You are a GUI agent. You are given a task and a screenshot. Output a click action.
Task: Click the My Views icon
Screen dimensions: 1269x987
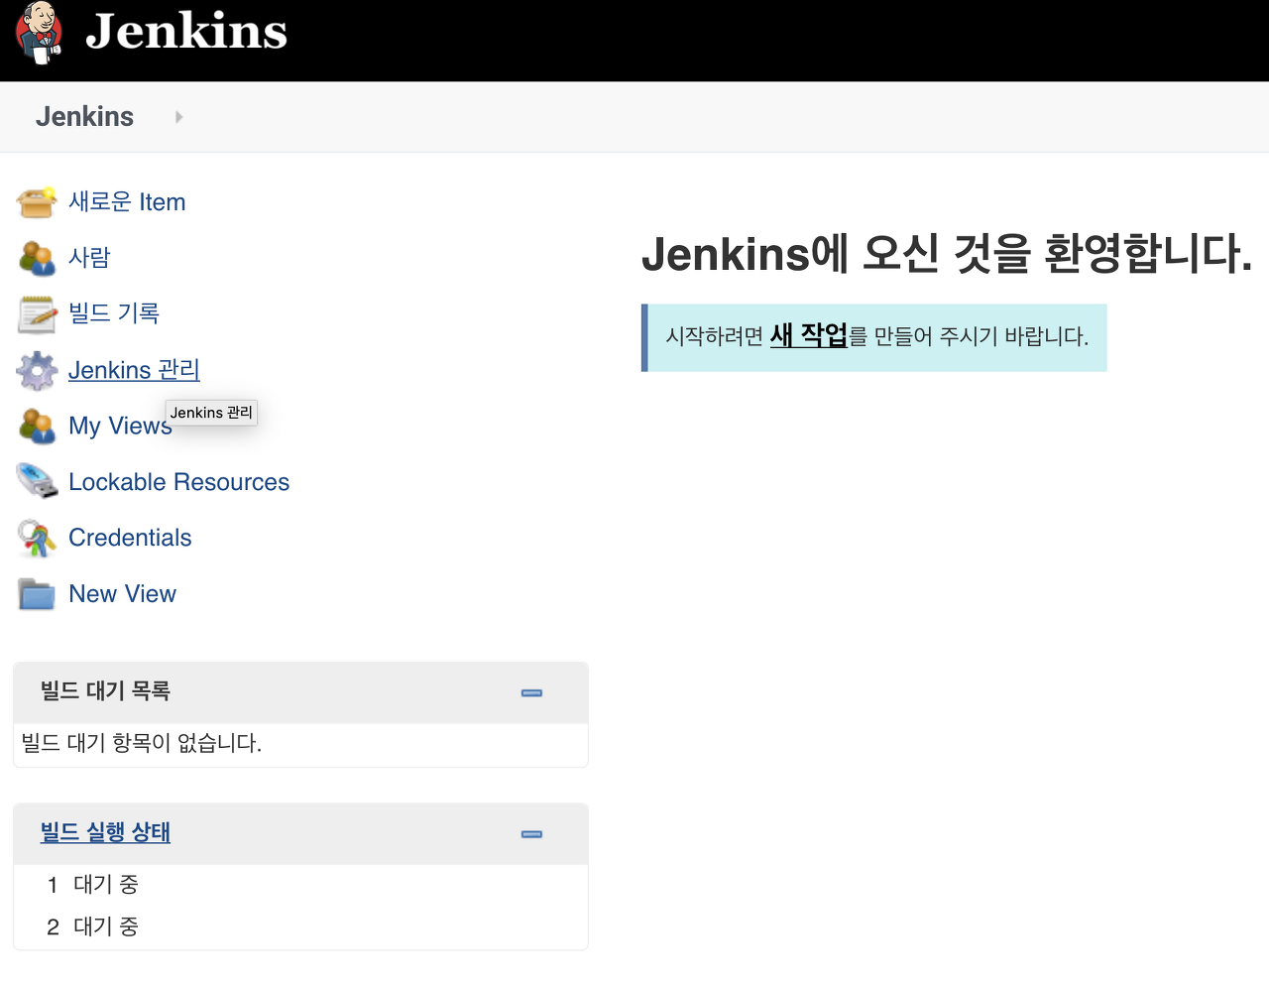click(x=37, y=427)
